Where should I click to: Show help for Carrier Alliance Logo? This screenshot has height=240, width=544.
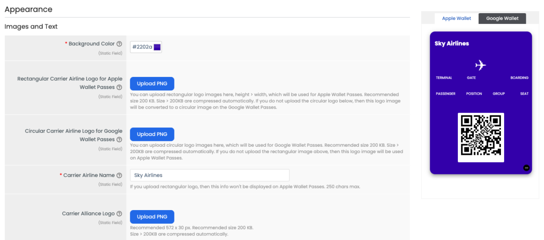coord(119,214)
